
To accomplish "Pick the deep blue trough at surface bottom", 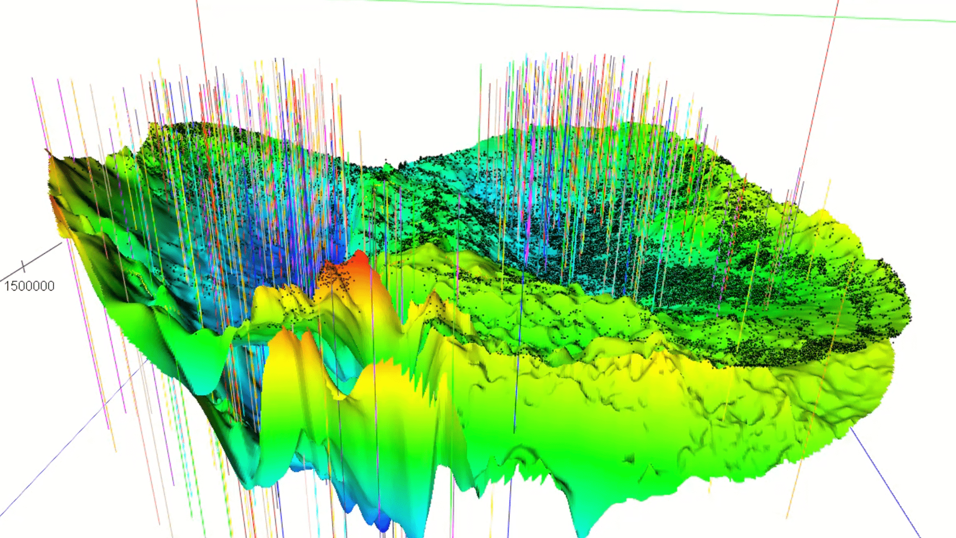I will click(382, 524).
